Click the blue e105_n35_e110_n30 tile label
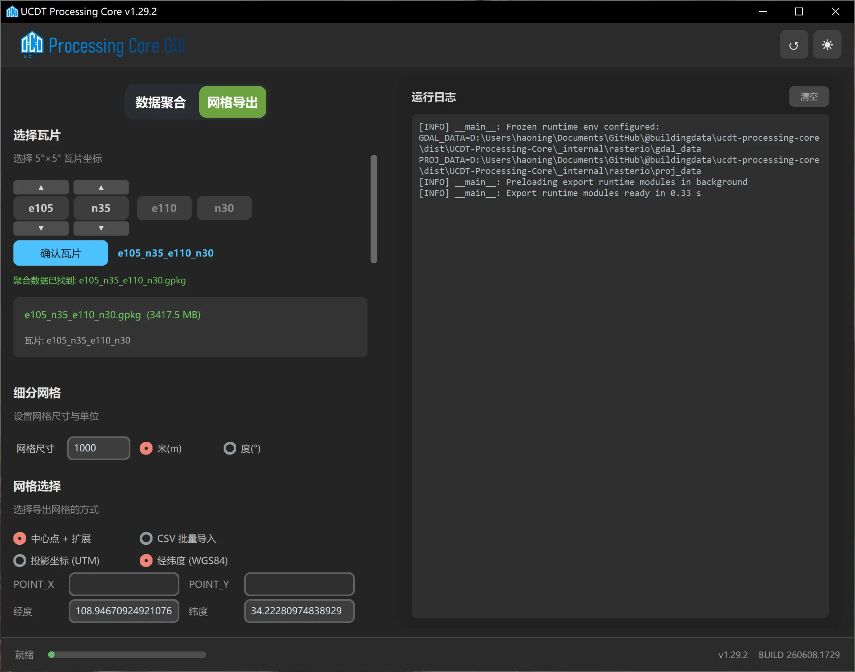 tap(166, 253)
